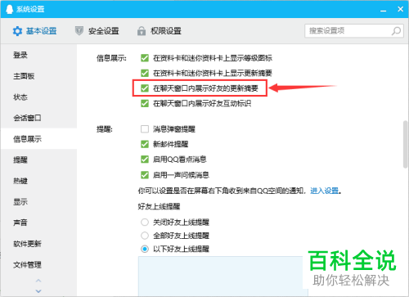This screenshot has width=409, height=297.
Task: Select 状态 in the sidebar
Action: (x=38, y=97)
